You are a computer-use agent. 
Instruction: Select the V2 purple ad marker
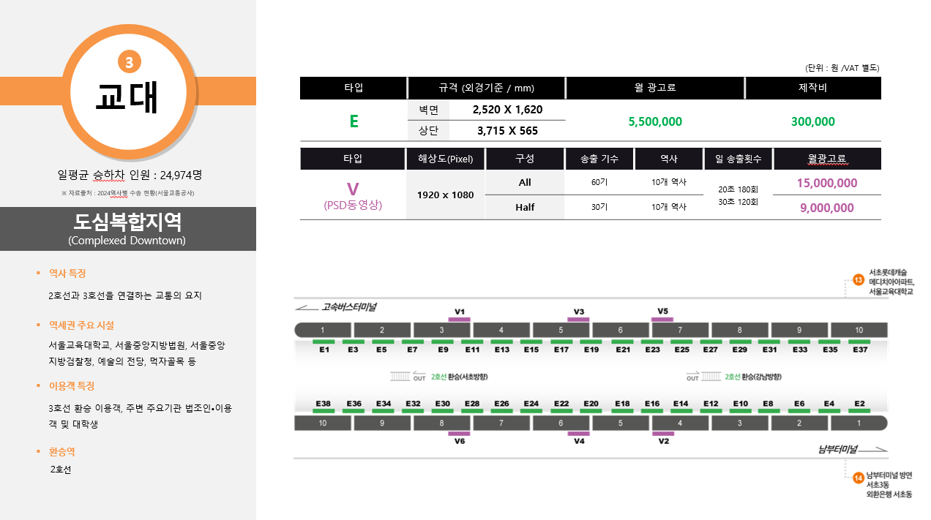tap(663, 434)
